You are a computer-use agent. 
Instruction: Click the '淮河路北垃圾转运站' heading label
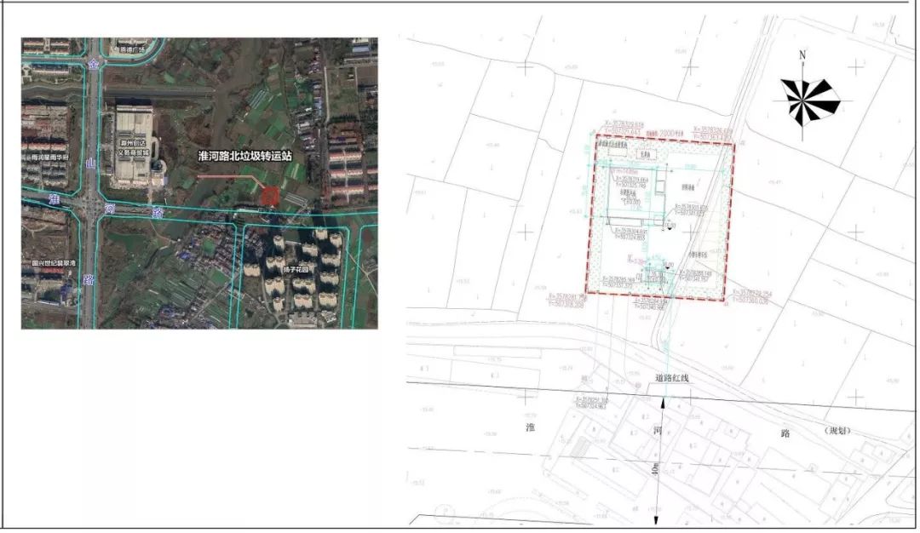(x=245, y=157)
